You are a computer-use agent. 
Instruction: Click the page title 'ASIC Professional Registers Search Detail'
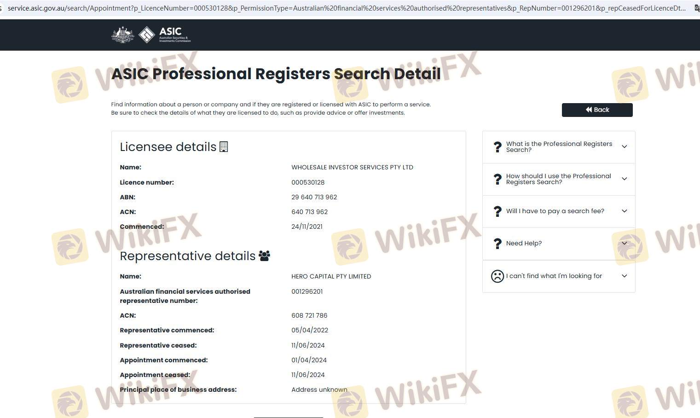(276, 74)
